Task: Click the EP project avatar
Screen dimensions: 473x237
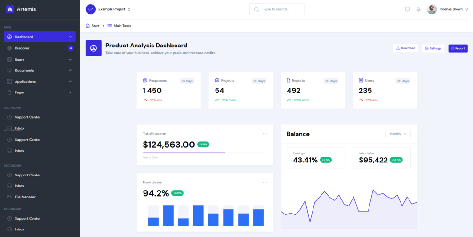Action: pos(90,9)
